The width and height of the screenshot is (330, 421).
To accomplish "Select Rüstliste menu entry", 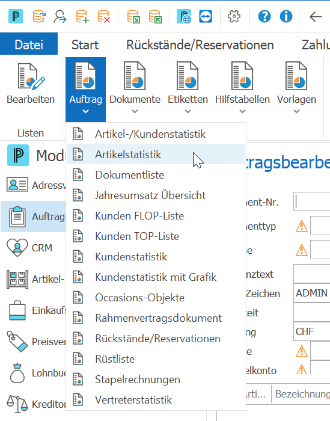I will pos(156,358).
